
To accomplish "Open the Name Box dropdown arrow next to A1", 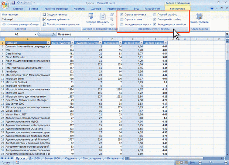I will pyautogui.click(x=35, y=34).
